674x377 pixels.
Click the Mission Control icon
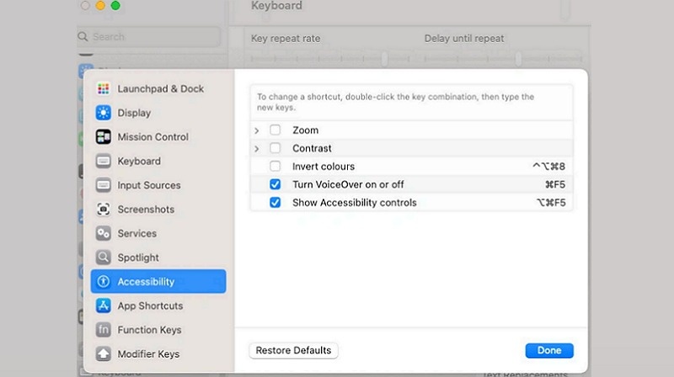[x=103, y=137]
